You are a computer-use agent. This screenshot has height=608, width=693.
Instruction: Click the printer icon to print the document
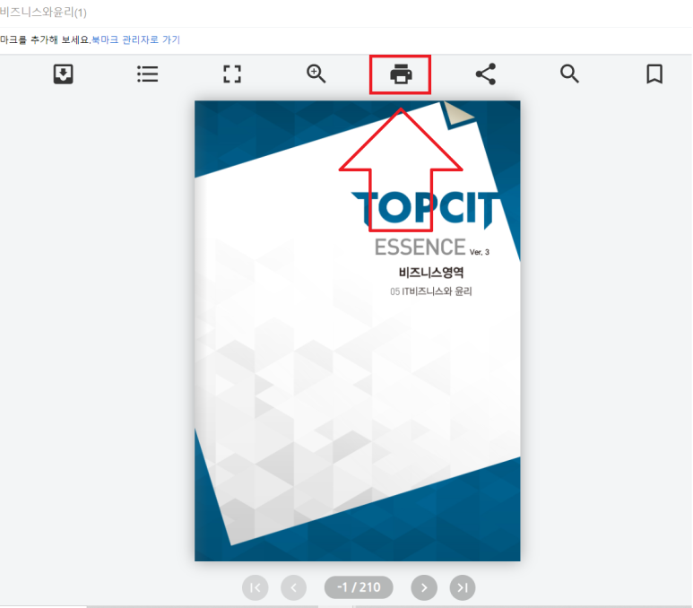[x=401, y=74]
